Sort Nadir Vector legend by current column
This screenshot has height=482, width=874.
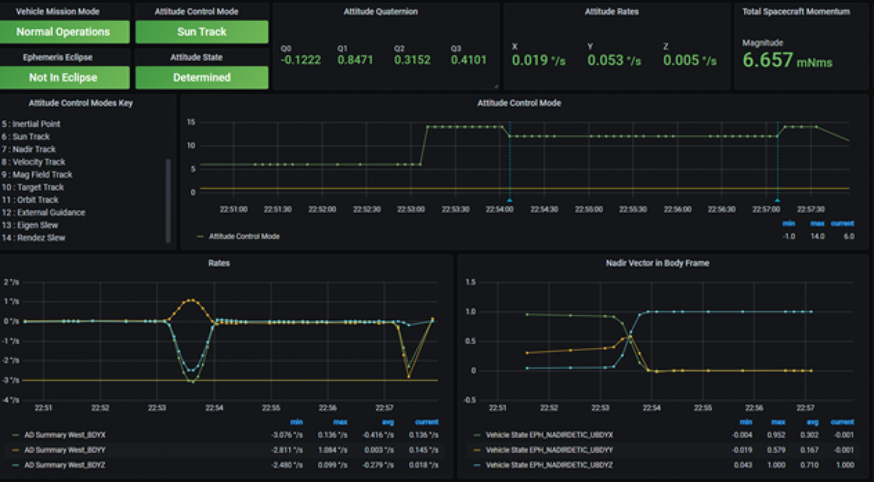842,422
